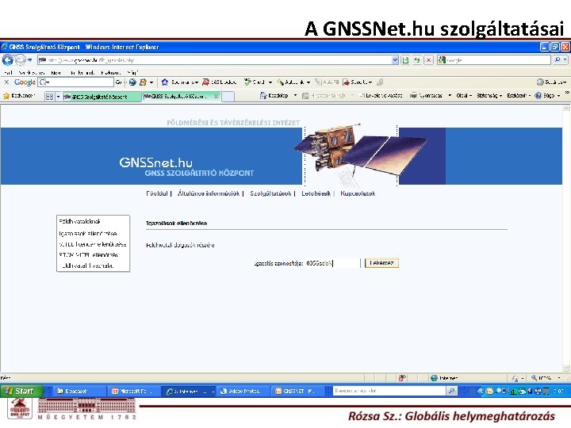571x428 pixels.
Task: Click the browser address bar
Action: point(215,60)
